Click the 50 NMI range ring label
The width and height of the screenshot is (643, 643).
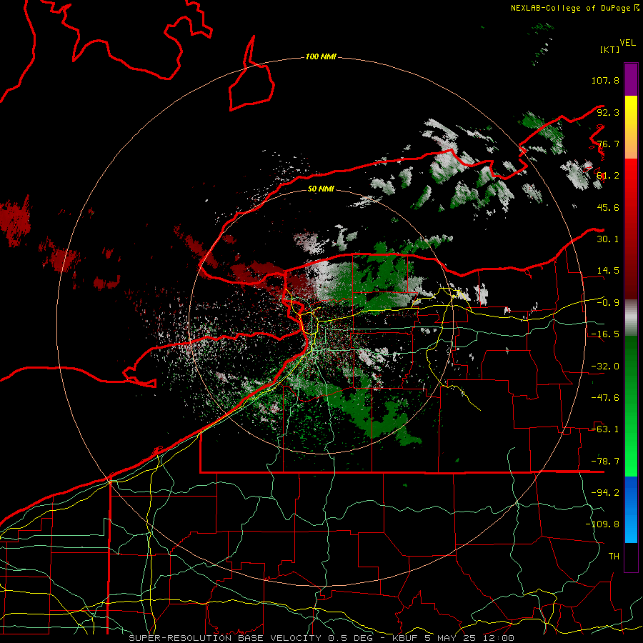[321, 189]
